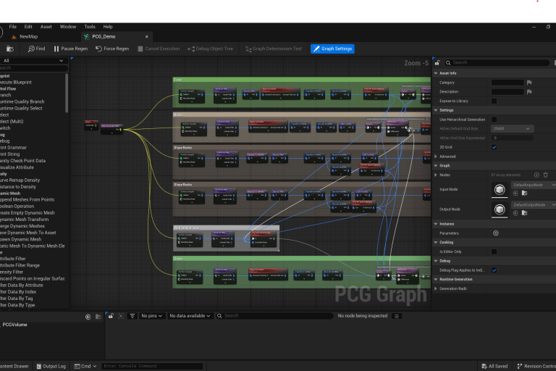Browse to the Input Node asset
Viewport: 556px width, 371px height.
[524, 193]
